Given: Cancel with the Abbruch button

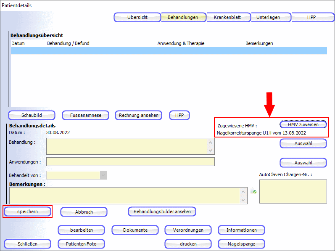Looking at the screenshot, I should pyautogui.click(x=84, y=212).
